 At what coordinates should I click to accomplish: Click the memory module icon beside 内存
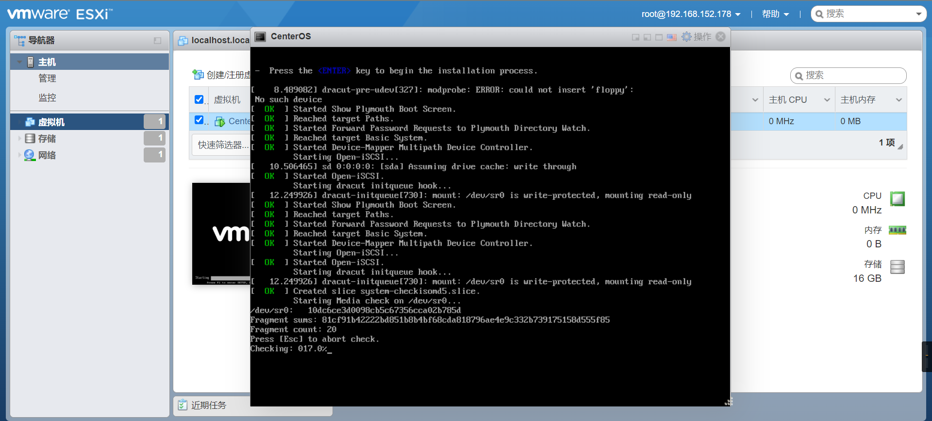click(898, 230)
